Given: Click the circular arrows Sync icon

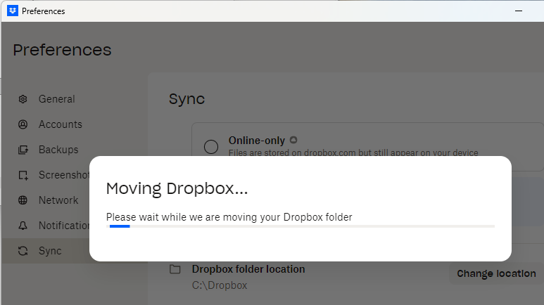Looking at the screenshot, I should click(23, 251).
